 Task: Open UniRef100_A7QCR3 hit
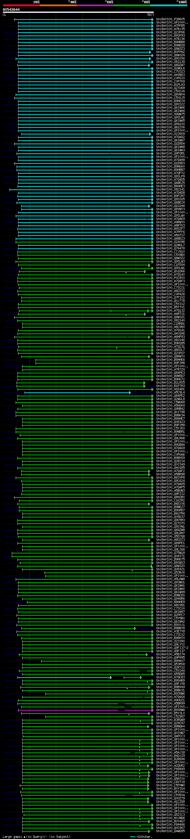(170, 677)
